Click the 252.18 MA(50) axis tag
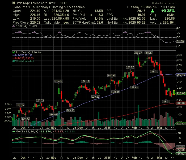Screen dimensions: 186x160 181,75
